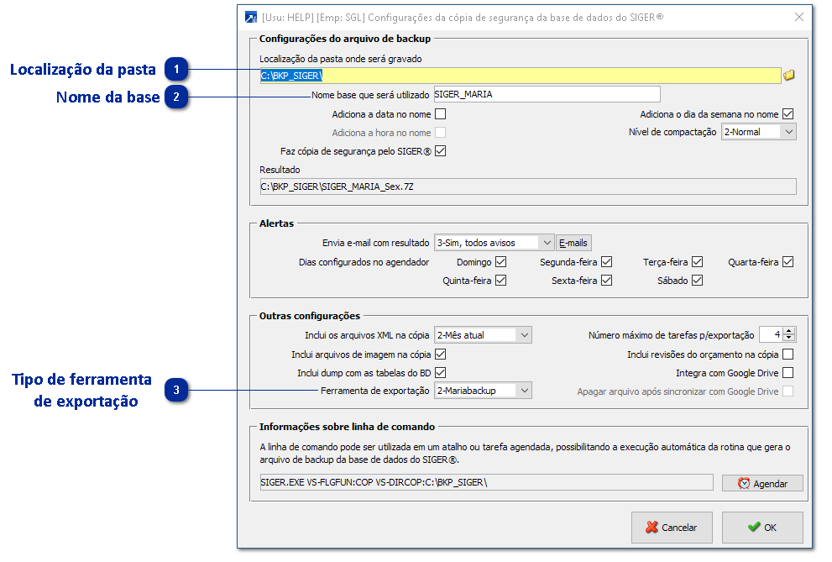Click numbered callout marker 1
Image resolution: width=832 pixels, height=562 pixels.
coord(176,69)
